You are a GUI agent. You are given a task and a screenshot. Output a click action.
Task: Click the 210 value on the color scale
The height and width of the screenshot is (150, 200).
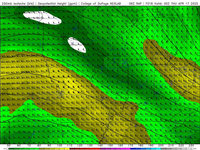[171, 145]
